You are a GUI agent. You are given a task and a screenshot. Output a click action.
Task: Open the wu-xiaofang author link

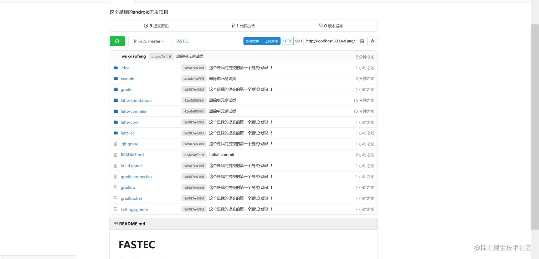(x=134, y=56)
